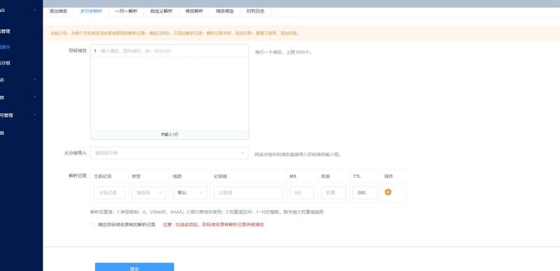Open the 修改解析 tab
Image resolution: width=560 pixels, height=271 pixels.
click(194, 11)
